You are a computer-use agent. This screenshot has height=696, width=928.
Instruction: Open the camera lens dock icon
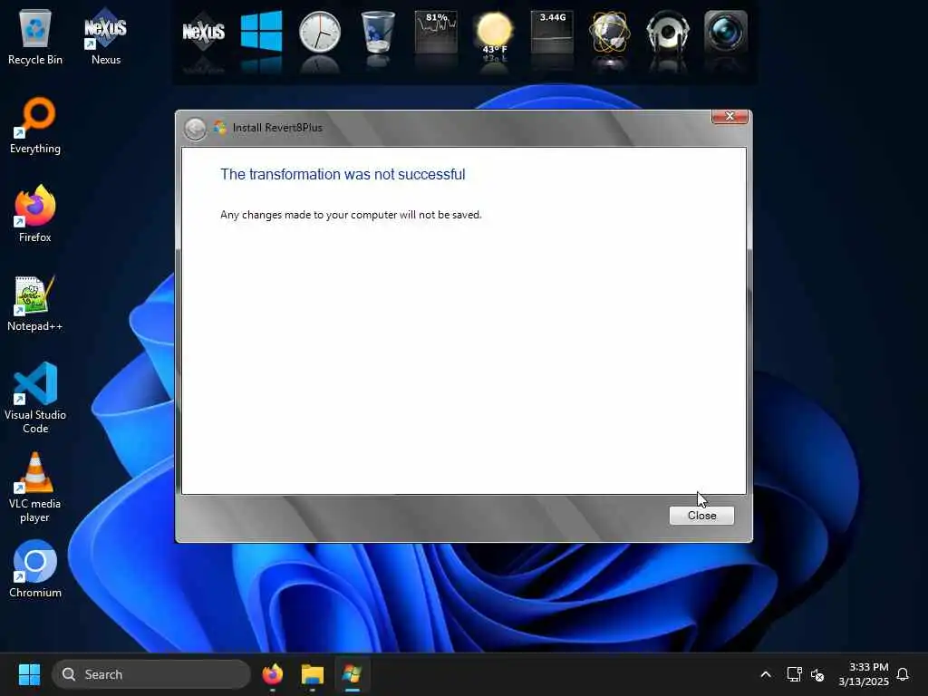726,32
